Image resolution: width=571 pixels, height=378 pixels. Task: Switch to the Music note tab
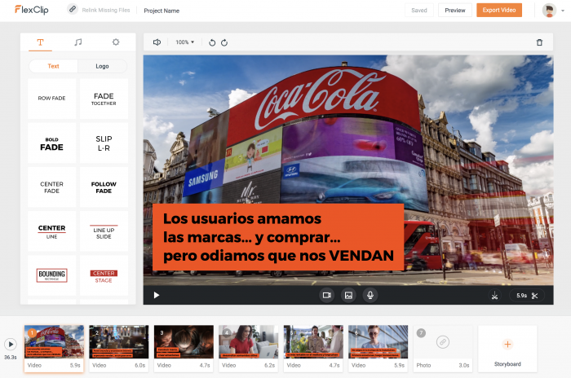[x=78, y=42]
